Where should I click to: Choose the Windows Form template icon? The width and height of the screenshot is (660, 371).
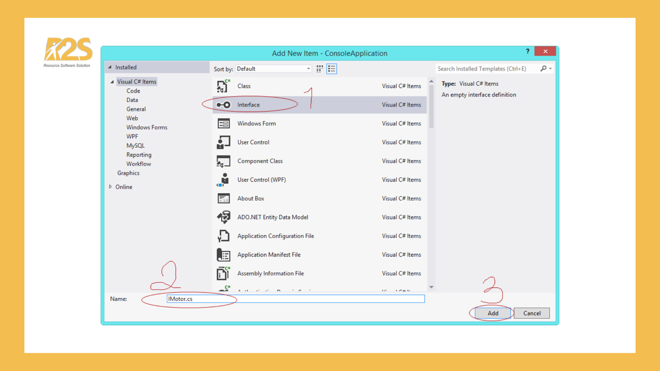223,124
